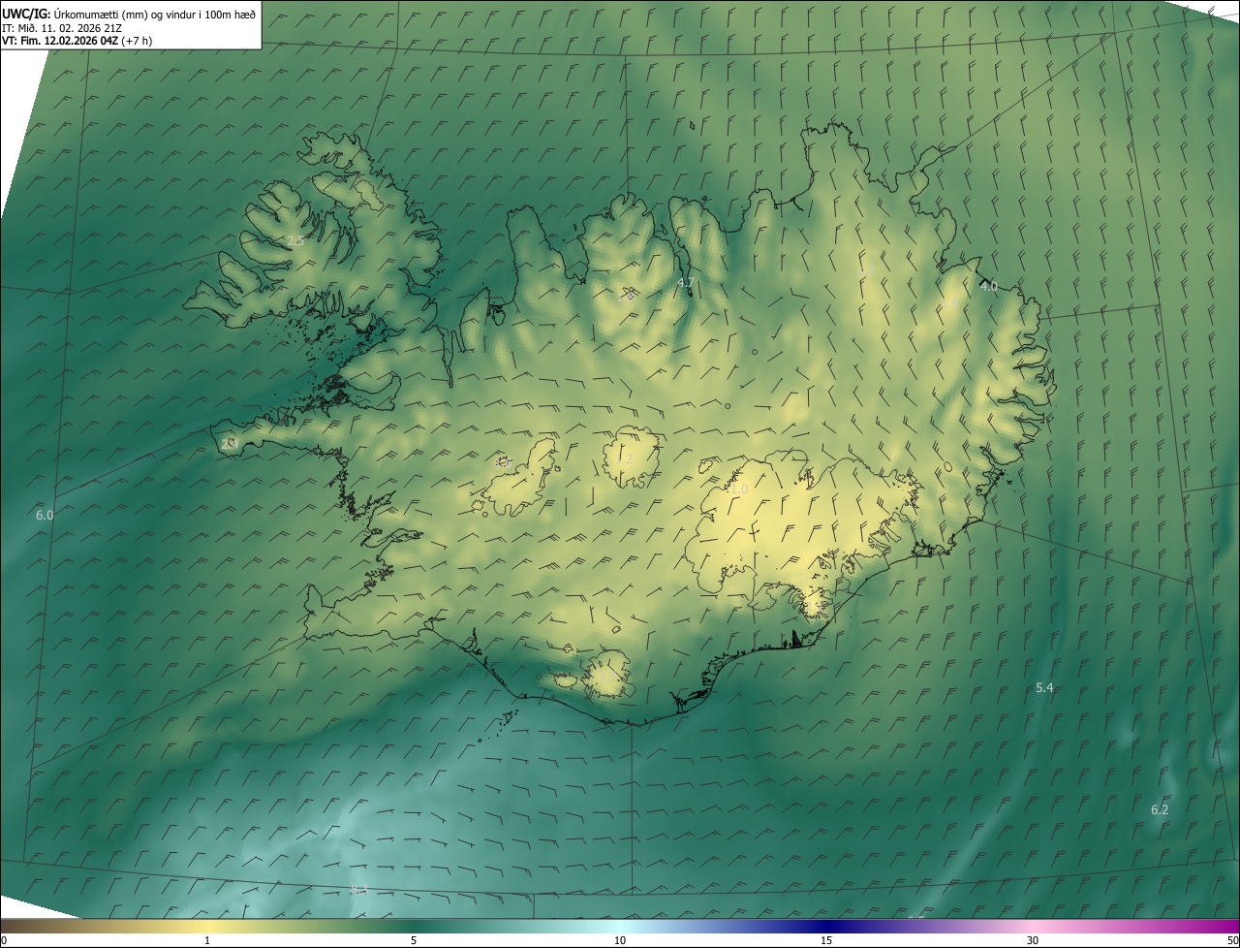Click the 50 tick on the color scale
The height and width of the screenshot is (948, 1240).
click(x=1232, y=940)
